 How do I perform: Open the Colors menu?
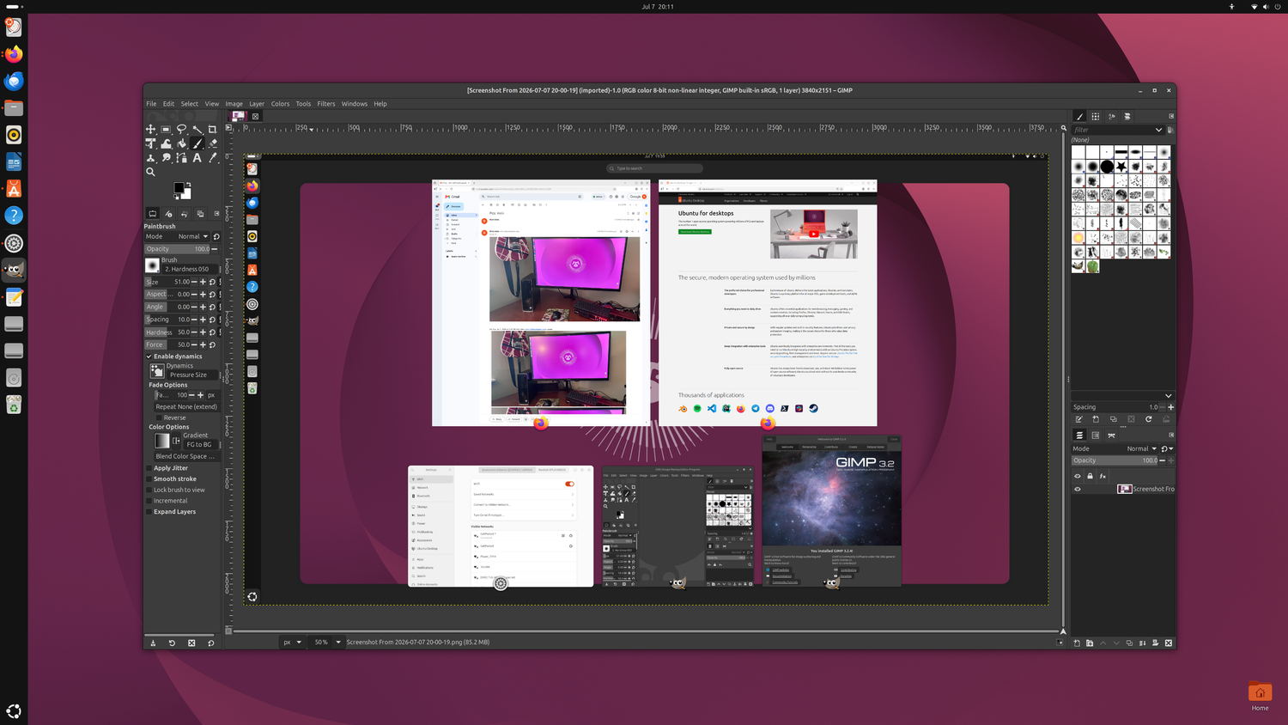coord(281,104)
